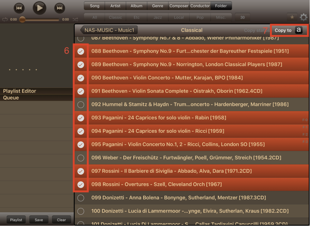The image size is (310, 226).
Task: Click the aurender 'a' icon
Action: tap(299, 30)
